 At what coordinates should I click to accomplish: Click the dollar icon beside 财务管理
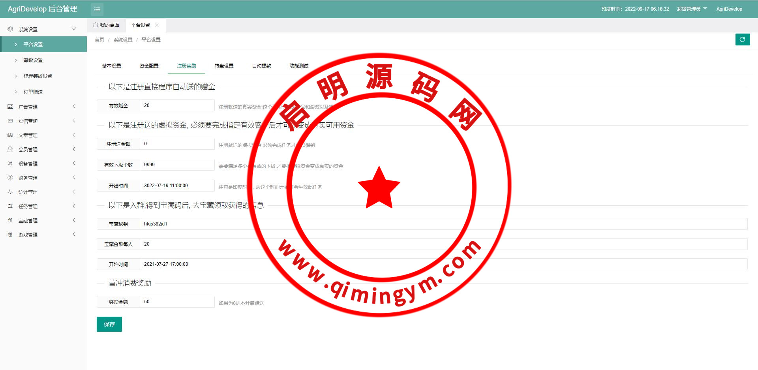click(10, 178)
